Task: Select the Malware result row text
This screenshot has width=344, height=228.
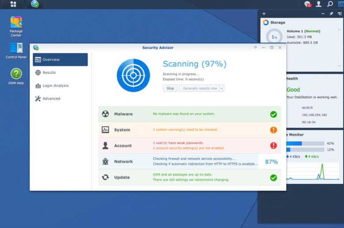Action: point(184,114)
